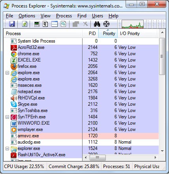Open the Users menu
Viewport: 169px width, 174px height.
pos(98,16)
